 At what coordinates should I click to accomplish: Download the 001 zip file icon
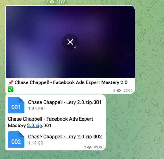16,105
